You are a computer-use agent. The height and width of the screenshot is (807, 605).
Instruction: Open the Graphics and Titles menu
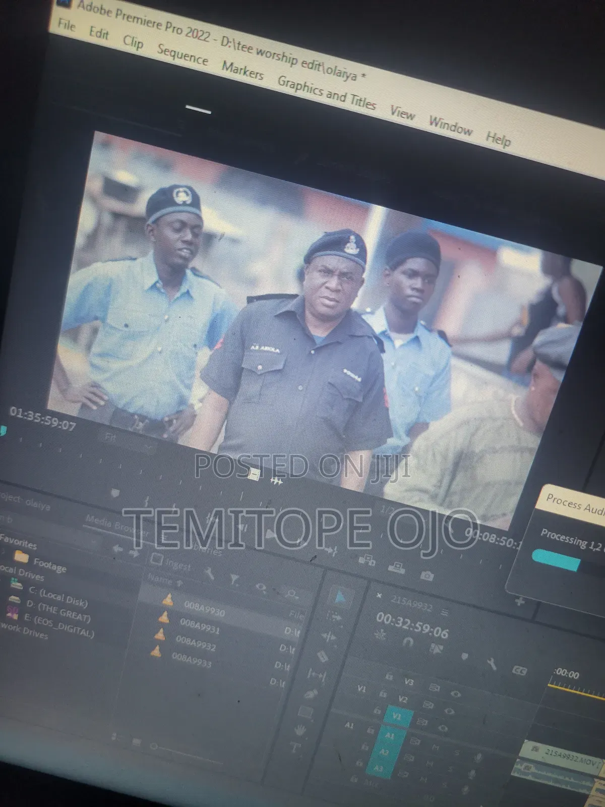point(327,93)
